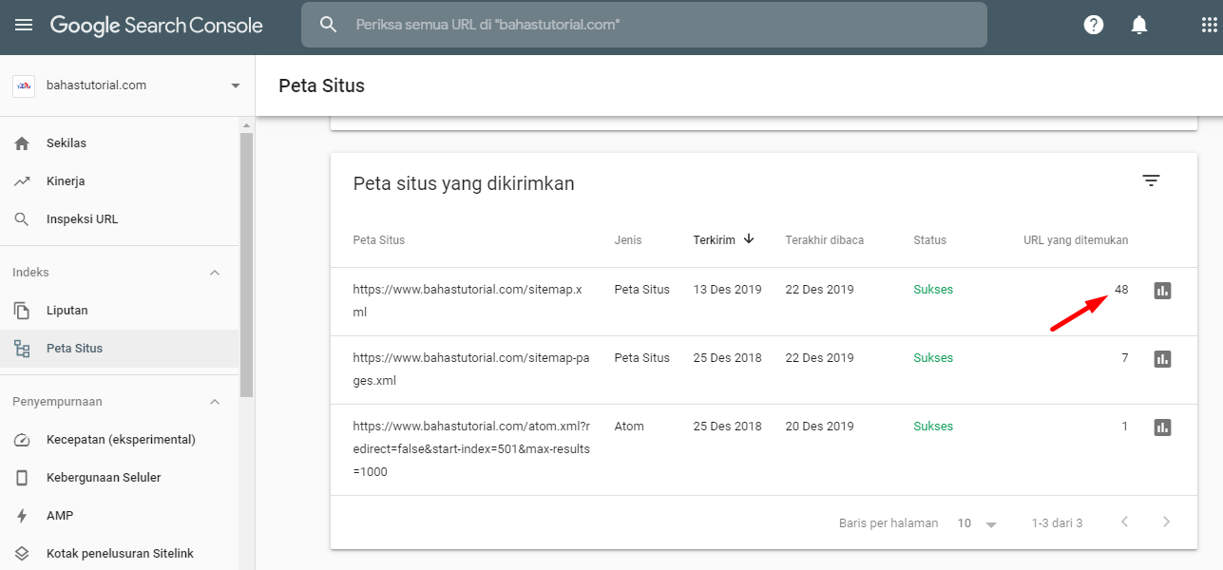Open index coverage chart for atom.xml
The image size is (1223, 570).
(1162, 427)
